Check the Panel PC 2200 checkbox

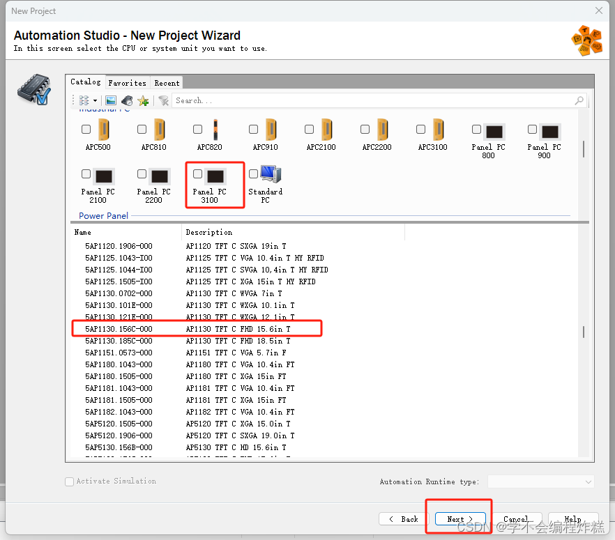(142, 173)
